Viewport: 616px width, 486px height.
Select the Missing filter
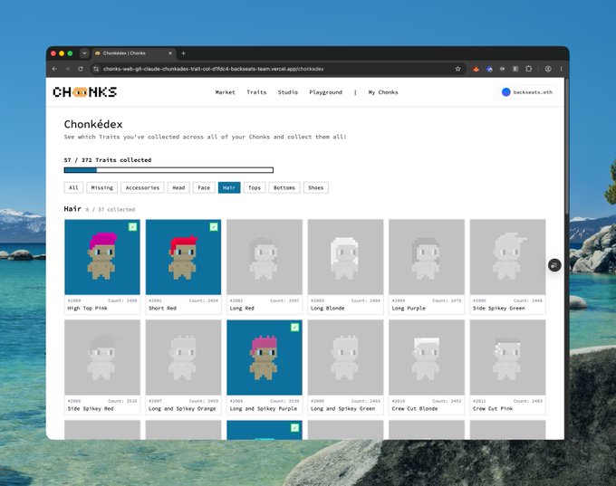[101, 187]
